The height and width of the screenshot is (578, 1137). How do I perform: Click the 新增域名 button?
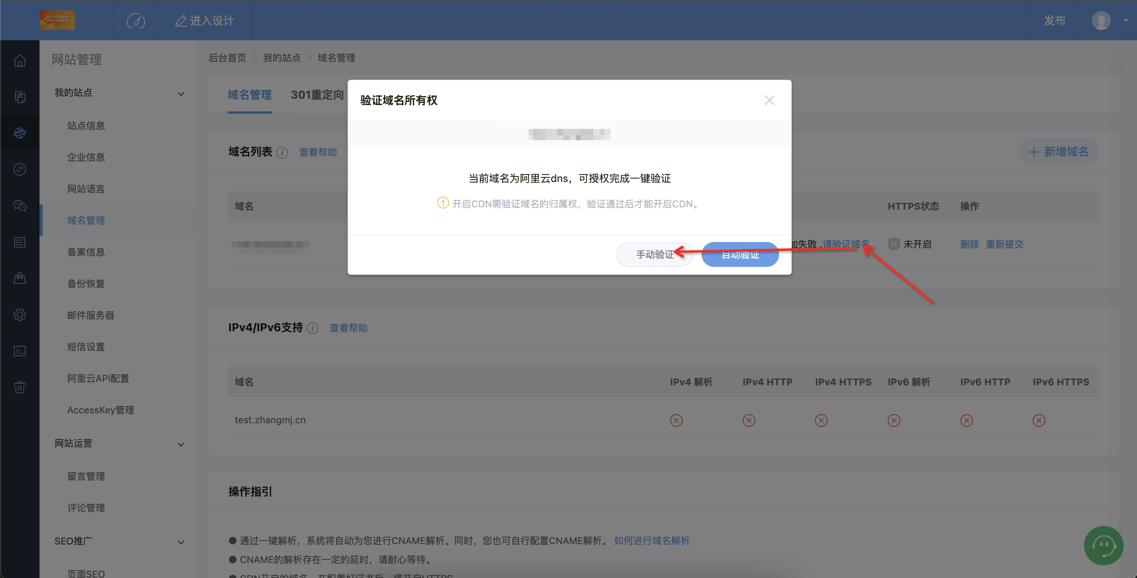click(1058, 152)
